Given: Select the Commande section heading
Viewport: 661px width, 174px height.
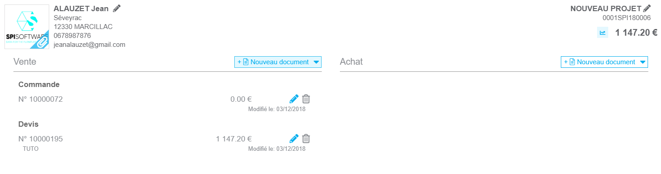Looking at the screenshot, I should pyautogui.click(x=39, y=84).
